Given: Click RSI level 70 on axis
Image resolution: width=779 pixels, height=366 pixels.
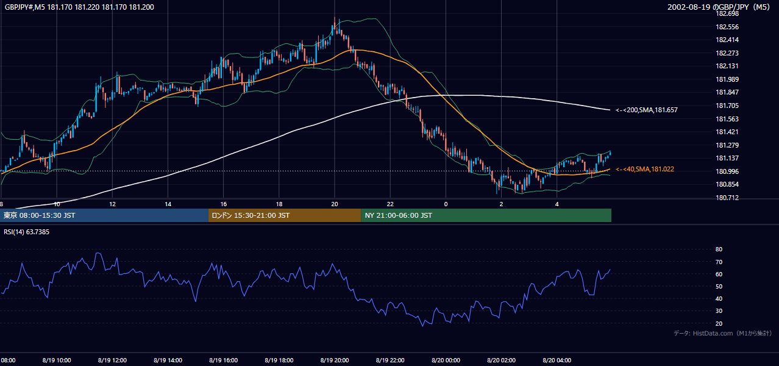Looking at the screenshot, I should point(719,262).
